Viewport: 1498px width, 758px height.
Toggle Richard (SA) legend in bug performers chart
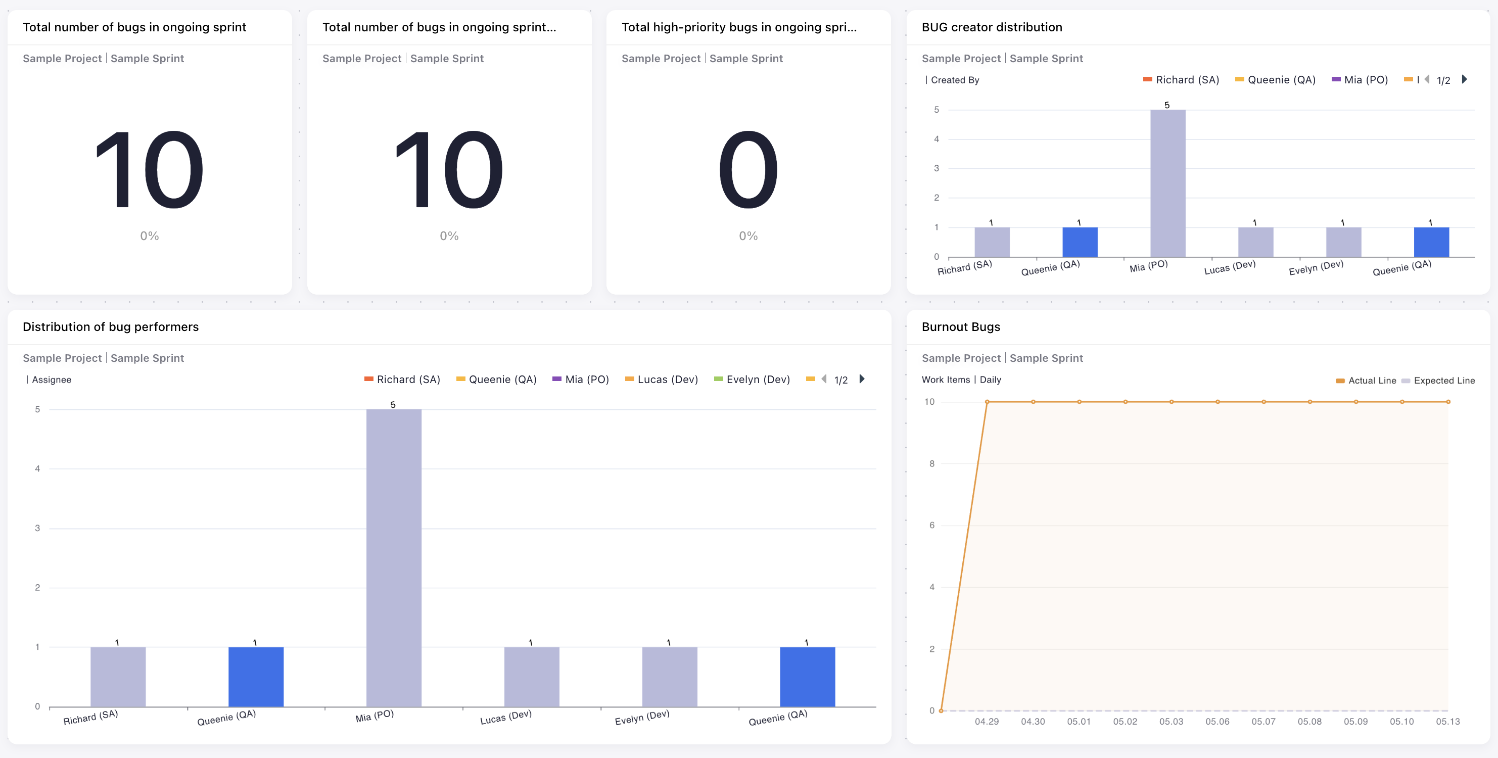tap(408, 379)
